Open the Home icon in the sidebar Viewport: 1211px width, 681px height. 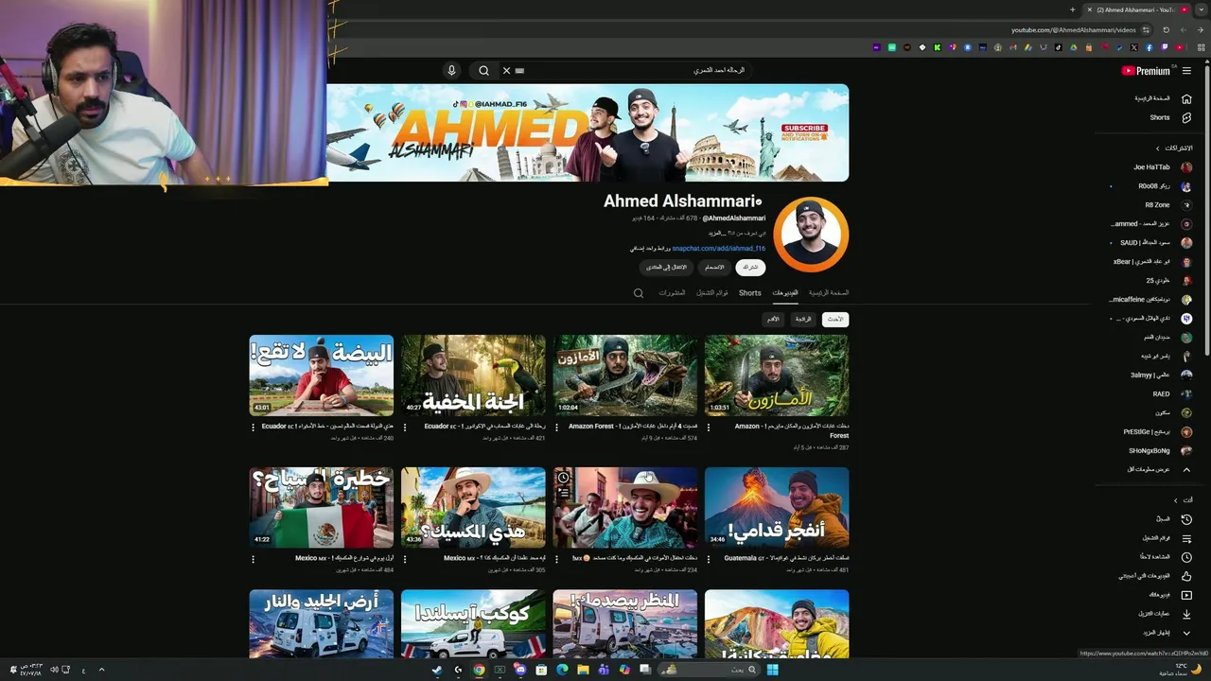(x=1186, y=98)
